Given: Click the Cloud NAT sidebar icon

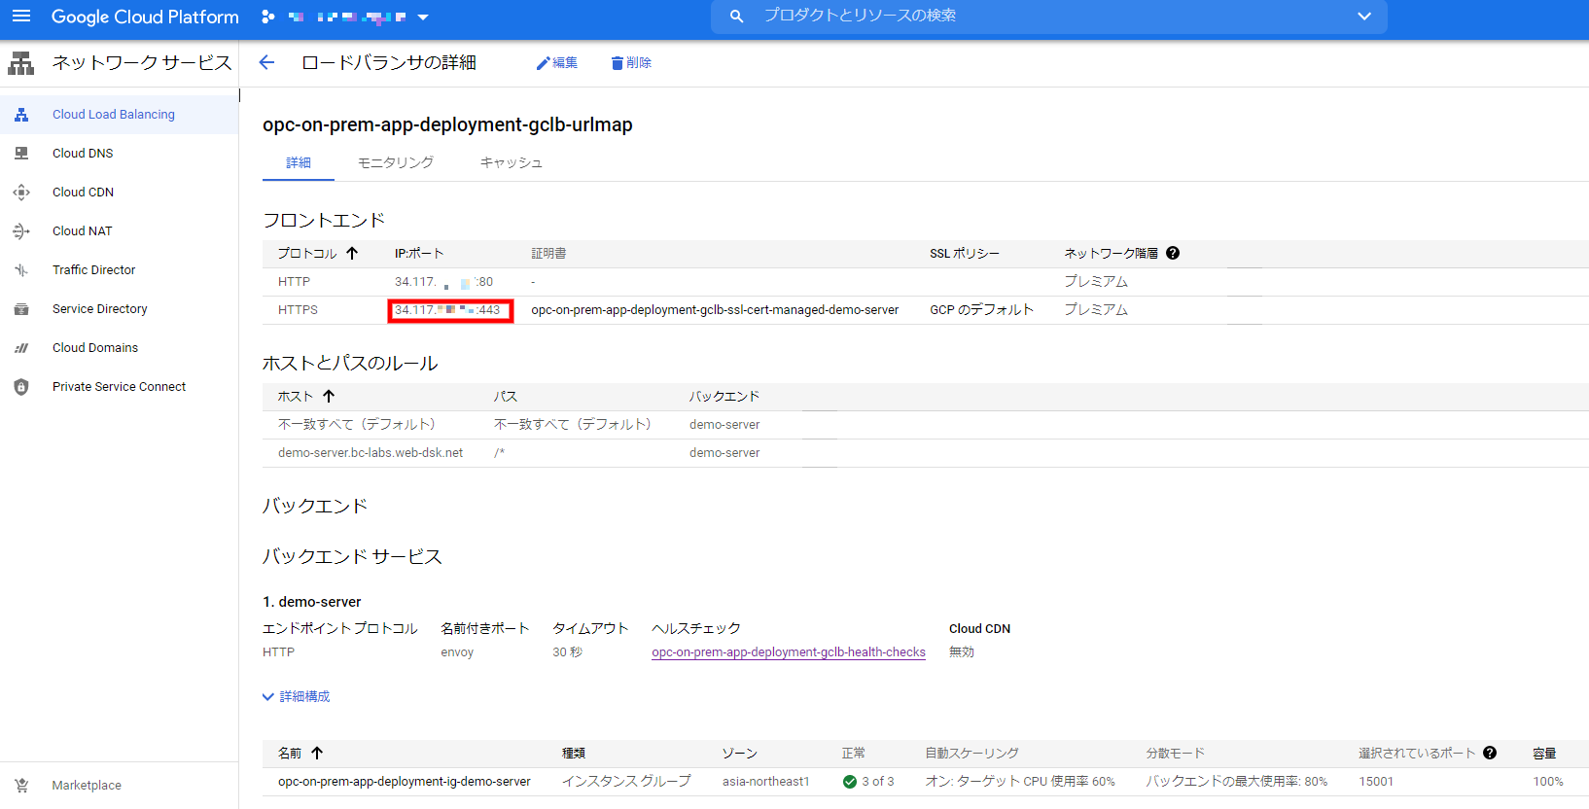Looking at the screenshot, I should [x=21, y=231].
